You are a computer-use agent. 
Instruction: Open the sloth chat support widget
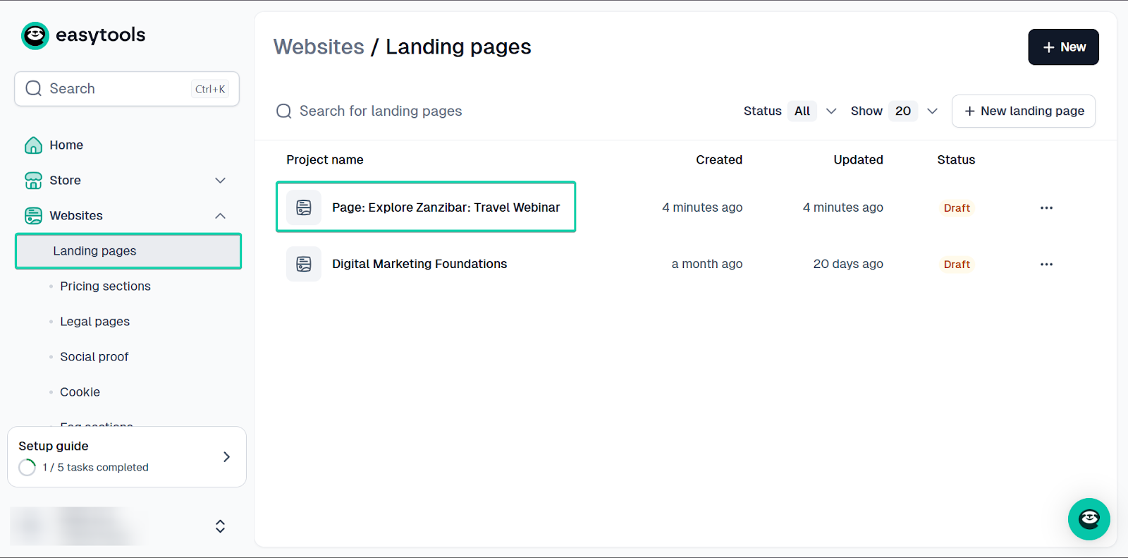pyautogui.click(x=1089, y=519)
